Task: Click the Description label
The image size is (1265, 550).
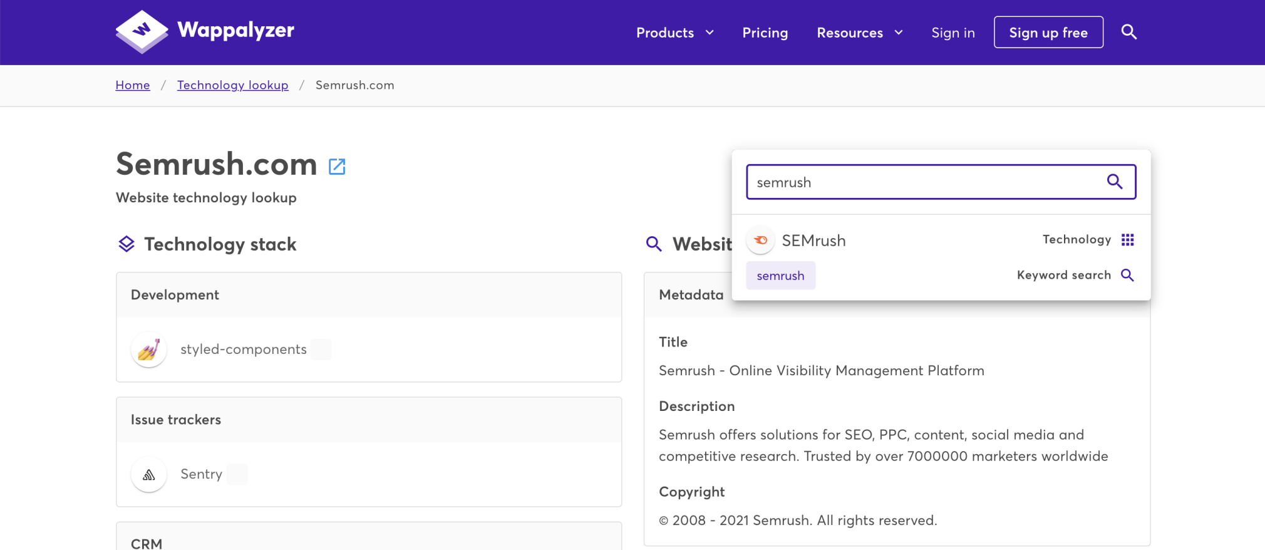Action: (696, 407)
